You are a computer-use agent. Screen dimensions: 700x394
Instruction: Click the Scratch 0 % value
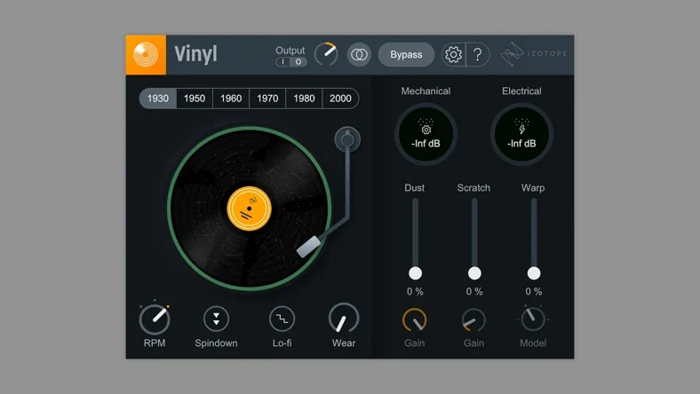[x=474, y=291]
